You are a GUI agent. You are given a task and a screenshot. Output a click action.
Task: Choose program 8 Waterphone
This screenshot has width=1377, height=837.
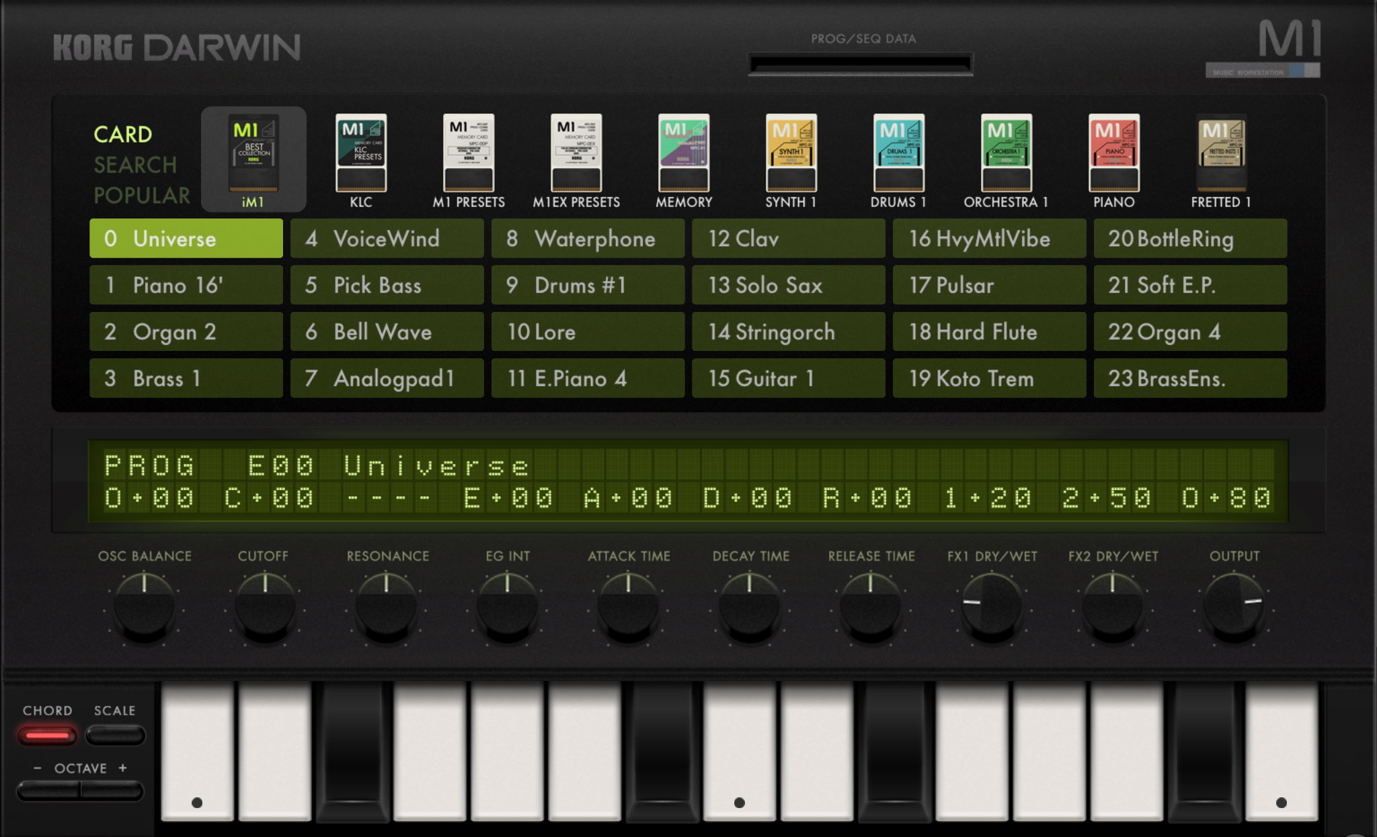588,239
